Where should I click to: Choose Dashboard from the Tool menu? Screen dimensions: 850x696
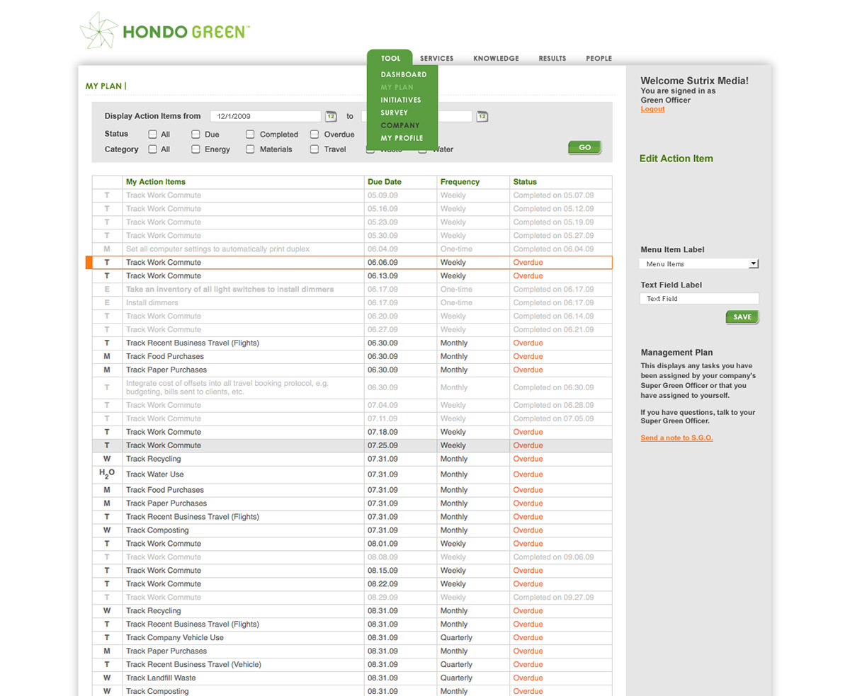tap(404, 74)
